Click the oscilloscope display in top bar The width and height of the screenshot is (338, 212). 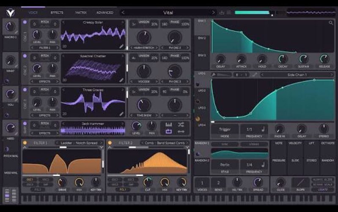pos(311,13)
